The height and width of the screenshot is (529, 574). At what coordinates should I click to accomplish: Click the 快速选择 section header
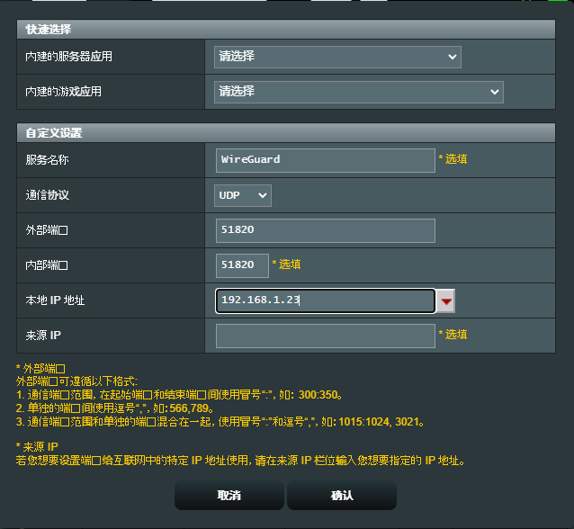tap(286, 30)
